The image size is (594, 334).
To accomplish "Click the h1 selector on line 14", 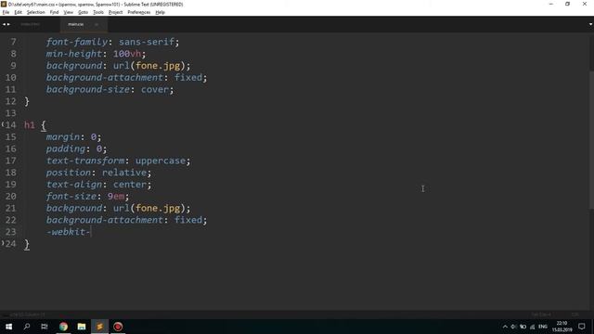I will click(x=29, y=125).
